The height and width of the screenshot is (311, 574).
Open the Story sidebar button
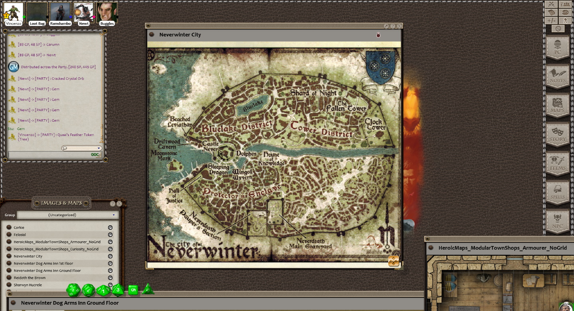(558, 135)
